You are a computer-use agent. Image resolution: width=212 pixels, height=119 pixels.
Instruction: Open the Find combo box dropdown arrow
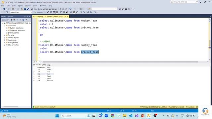[116, 9]
